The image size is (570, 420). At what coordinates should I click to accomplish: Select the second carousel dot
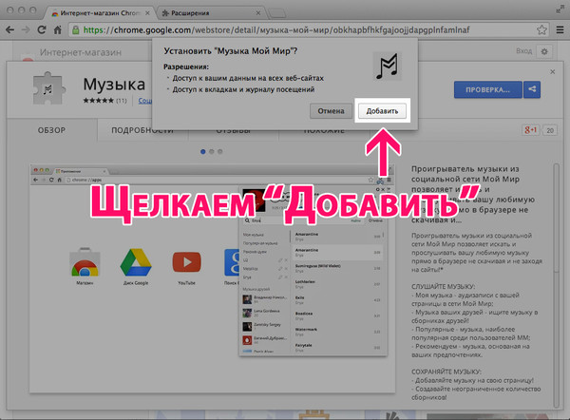212,152
